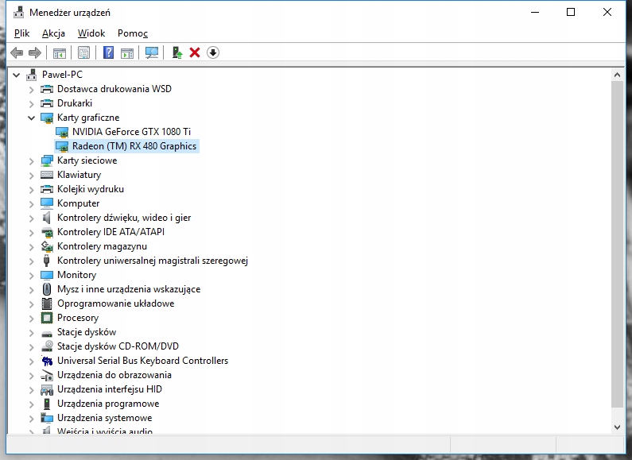Expand the Komputer category
This screenshot has width=632, height=460.
[32, 204]
